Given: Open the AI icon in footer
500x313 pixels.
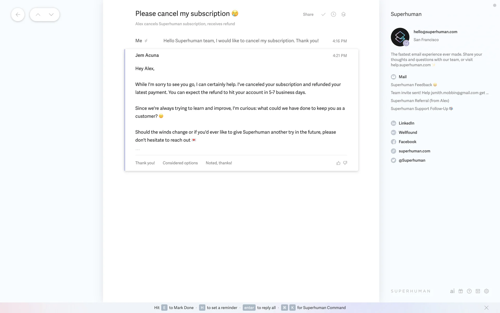Looking at the screenshot, I should tap(452, 291).
